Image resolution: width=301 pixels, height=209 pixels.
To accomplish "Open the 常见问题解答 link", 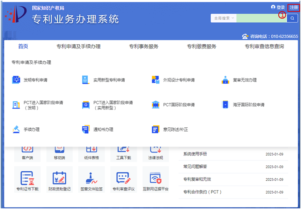I will coord(195,167).
